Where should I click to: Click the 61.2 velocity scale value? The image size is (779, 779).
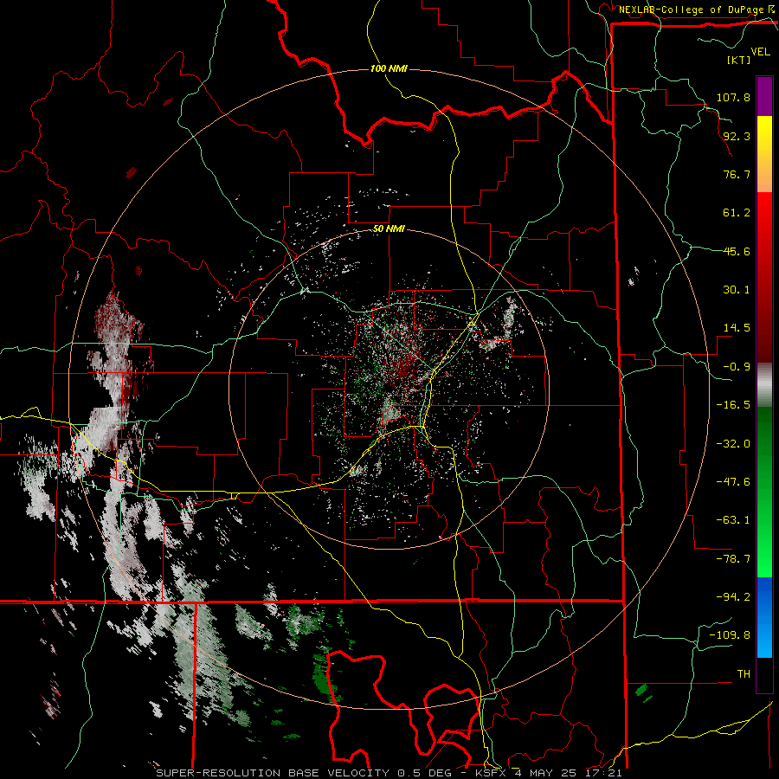(737, 213)
